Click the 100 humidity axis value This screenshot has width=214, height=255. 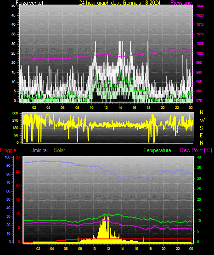pyautogui.click(x=7, y=158)
